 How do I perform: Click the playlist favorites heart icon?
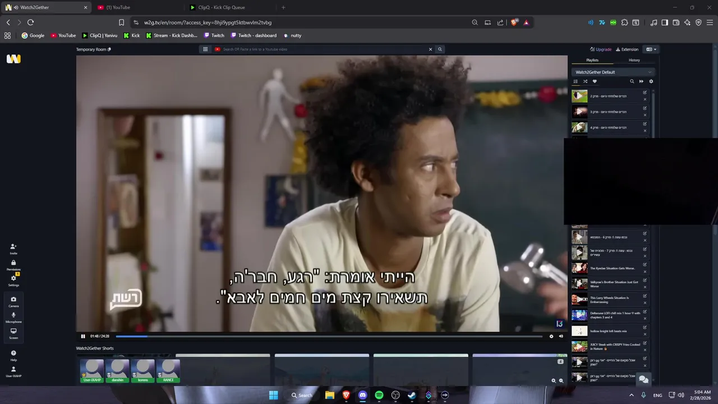pyautogui.click(x=595, y=81)
